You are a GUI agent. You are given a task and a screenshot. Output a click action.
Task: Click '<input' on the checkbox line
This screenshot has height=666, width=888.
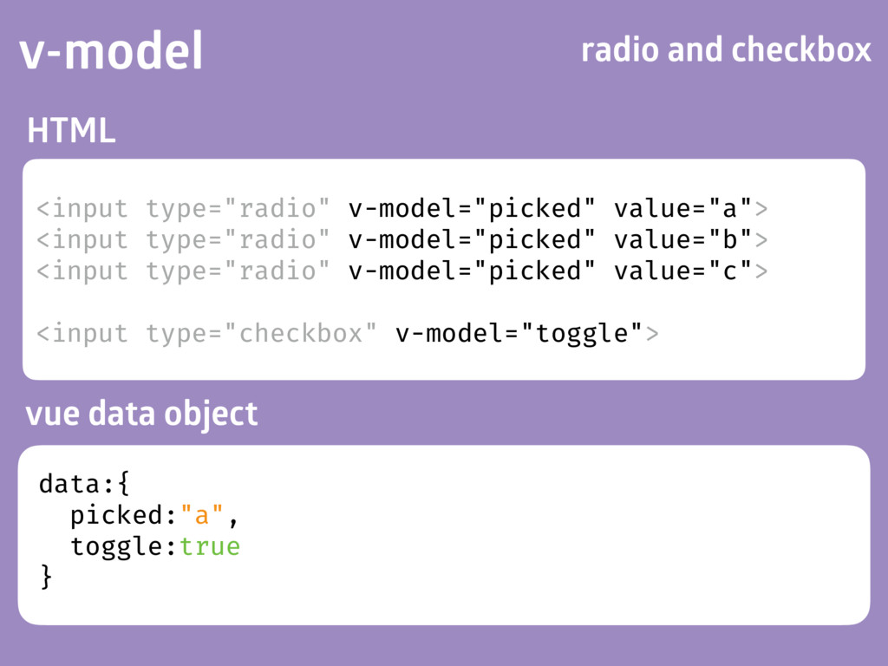tap(82, 334)
